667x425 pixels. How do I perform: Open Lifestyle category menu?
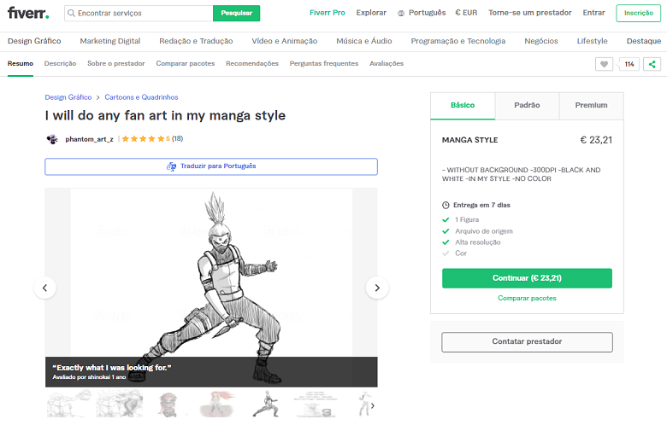[592, 41]
